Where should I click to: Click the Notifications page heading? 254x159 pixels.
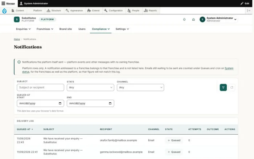(28, 47)
